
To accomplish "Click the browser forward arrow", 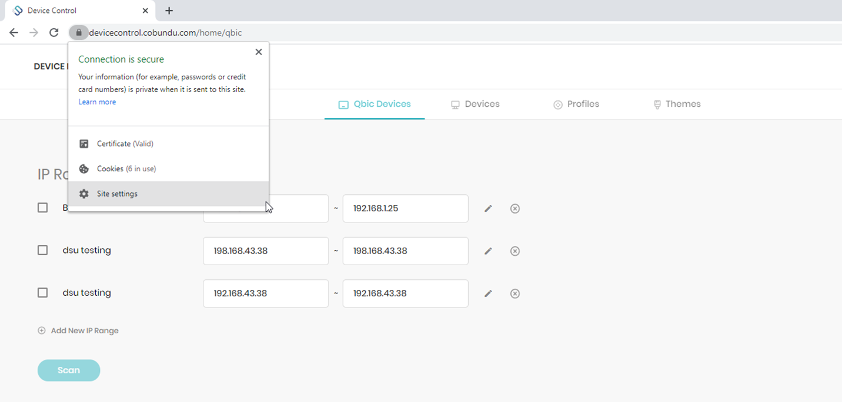I will 34,33.
